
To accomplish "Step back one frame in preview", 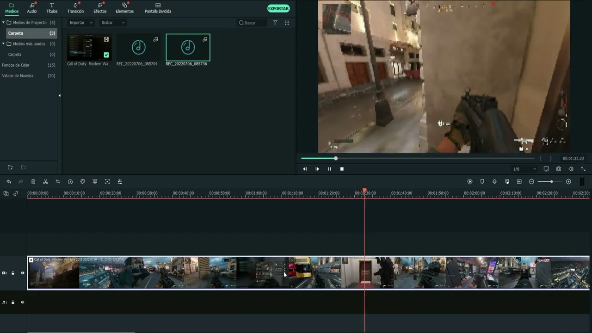I will pos(305,169).
